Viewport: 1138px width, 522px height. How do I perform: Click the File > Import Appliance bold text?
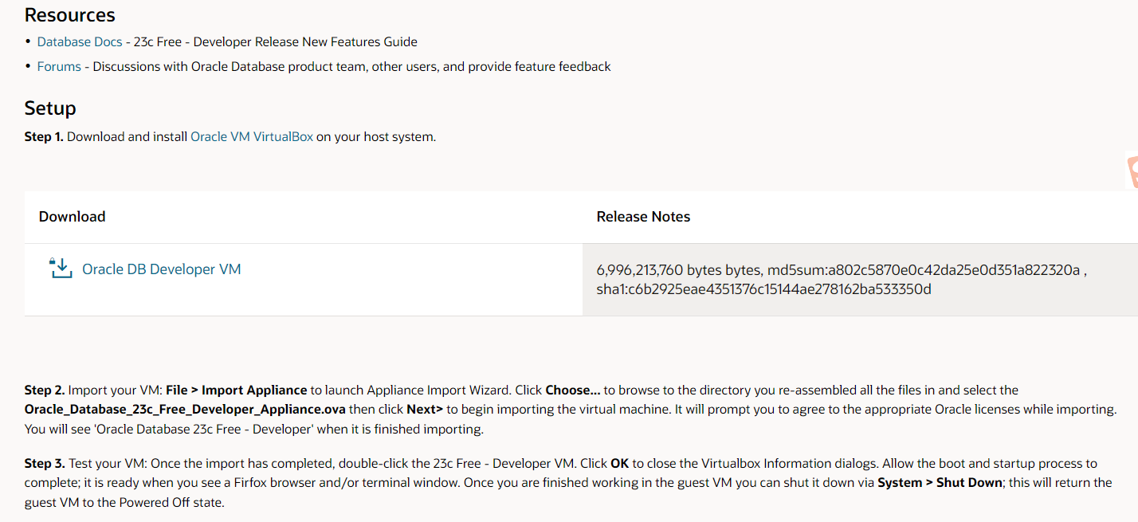tap(237, 390)
